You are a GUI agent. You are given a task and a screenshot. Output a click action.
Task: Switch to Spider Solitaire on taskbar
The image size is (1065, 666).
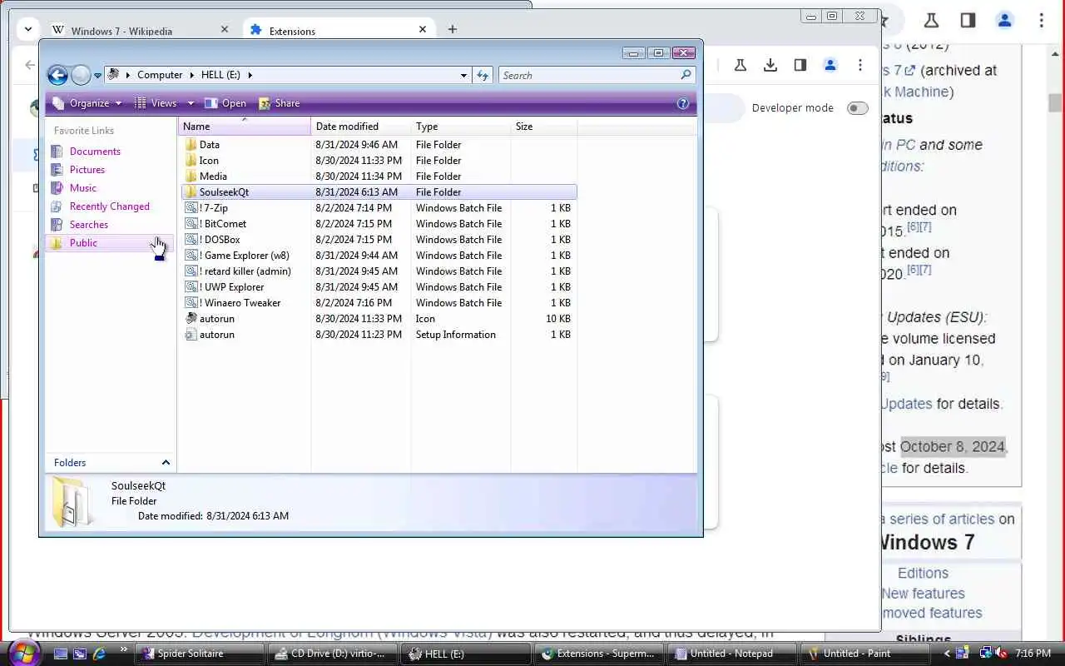pos(201,654)
